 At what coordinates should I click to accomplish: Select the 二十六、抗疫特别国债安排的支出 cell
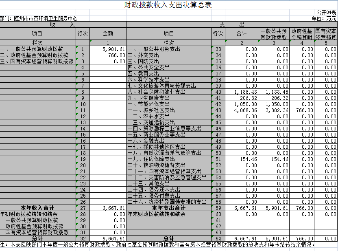click(x=169, y=202)
